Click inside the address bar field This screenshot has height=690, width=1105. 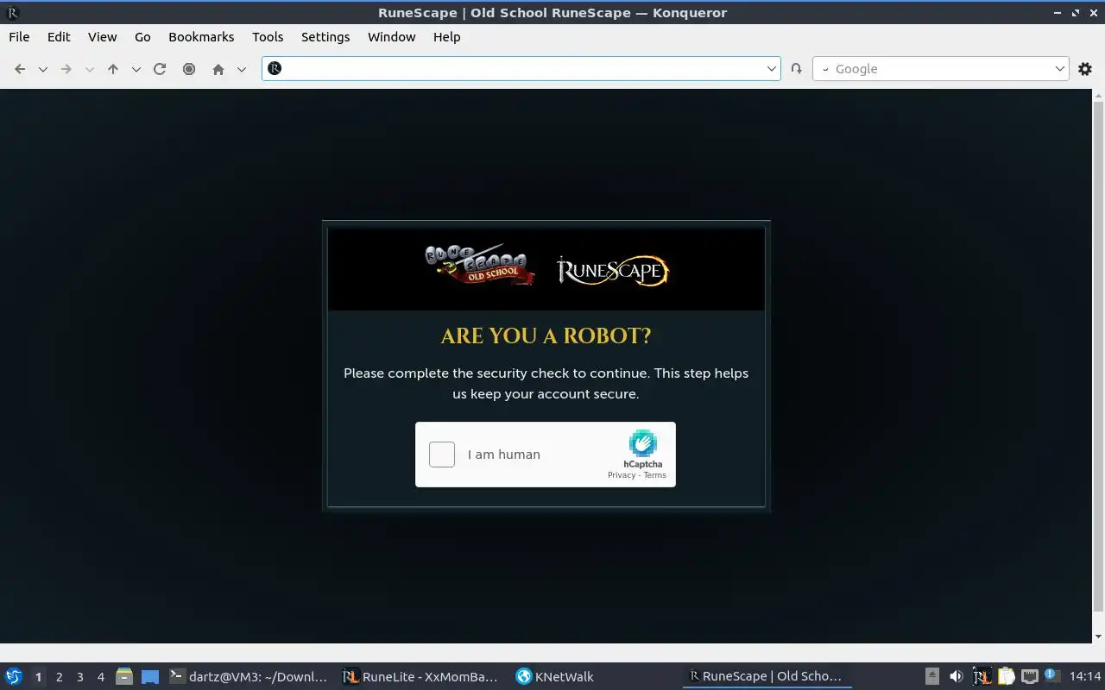coord(522,69)
